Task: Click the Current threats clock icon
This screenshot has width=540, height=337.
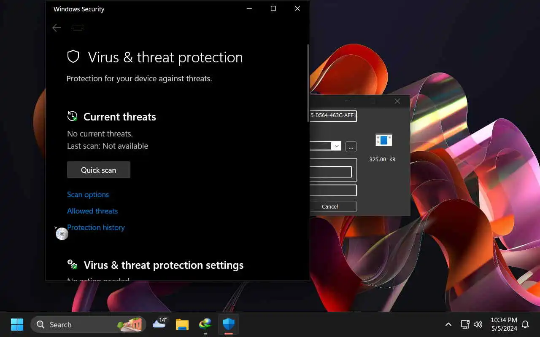Action: [x=73, y=116]
